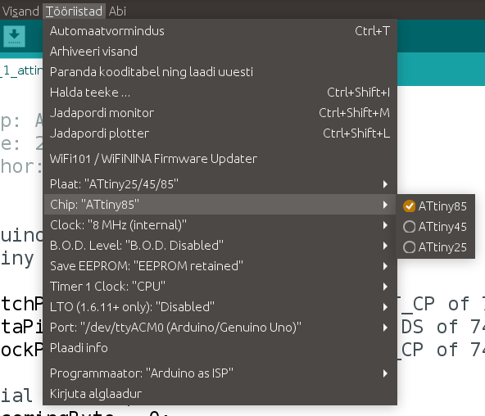Select the ATtiny45 radio option

point(436,227)
